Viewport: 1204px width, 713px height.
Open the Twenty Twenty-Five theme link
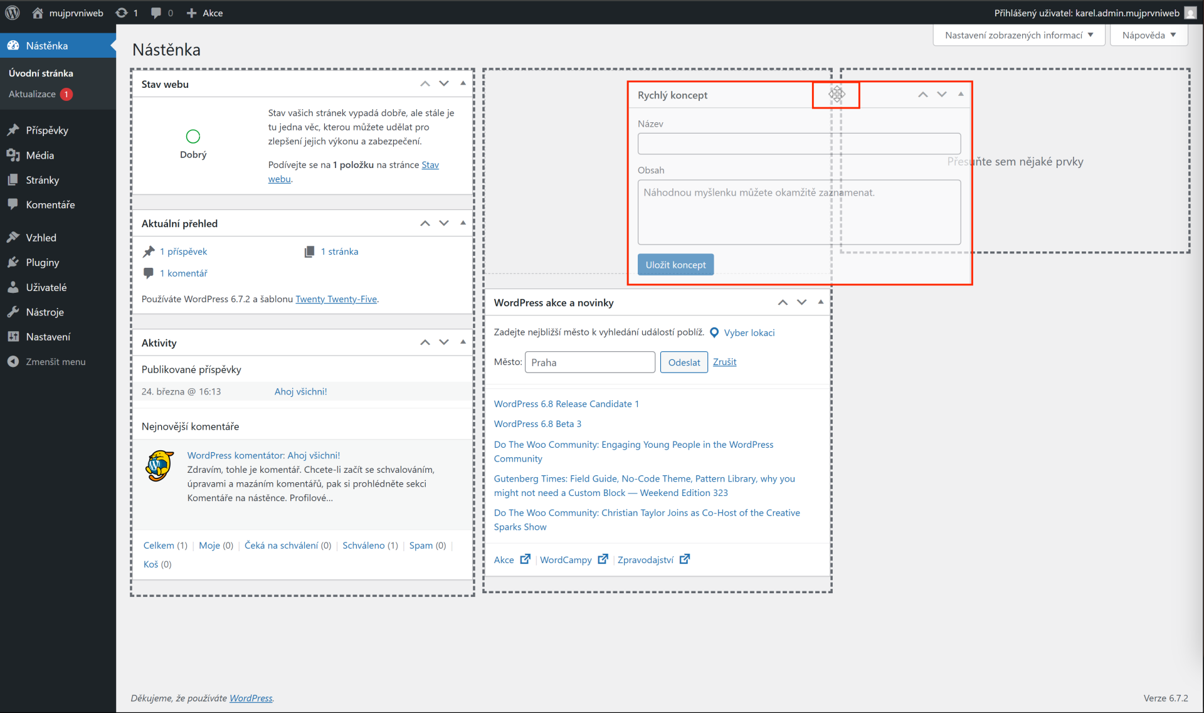pos(336,299)
